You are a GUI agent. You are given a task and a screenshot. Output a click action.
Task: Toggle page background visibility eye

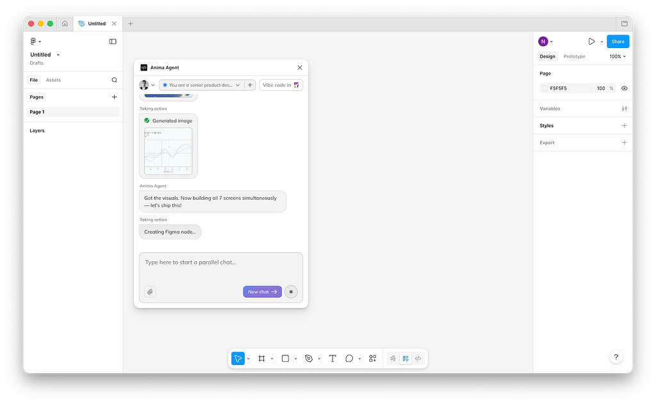(625, 88)
